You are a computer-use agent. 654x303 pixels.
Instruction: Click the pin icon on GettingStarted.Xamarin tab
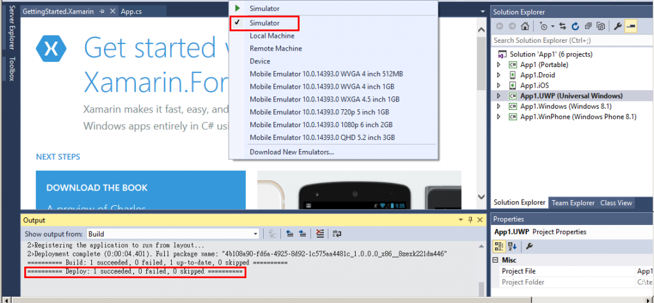(102, 12)
